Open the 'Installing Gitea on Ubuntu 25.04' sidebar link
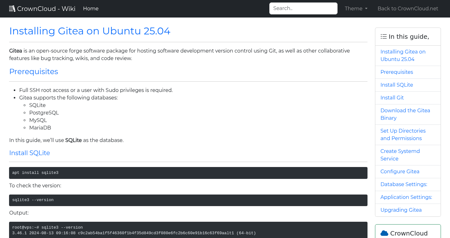The width and height of the screenshot is (450, 238). tap(403, 55)
